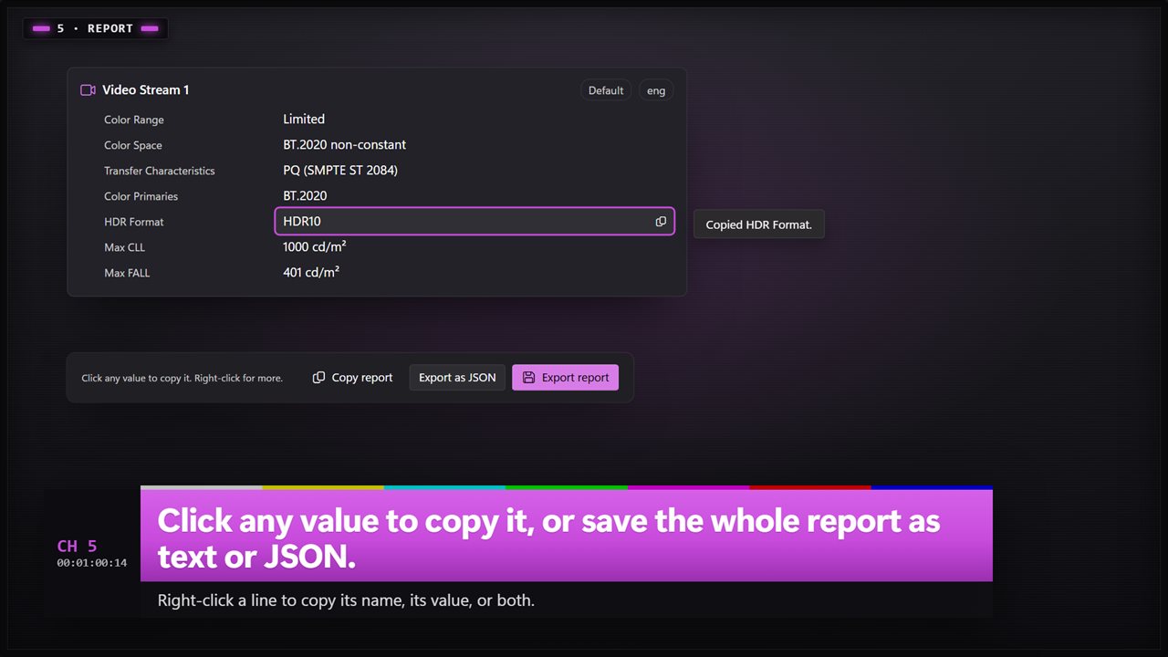Copy the Max FALL value '401 cd/m²'
1168x657 pixels.
point(311,273)
